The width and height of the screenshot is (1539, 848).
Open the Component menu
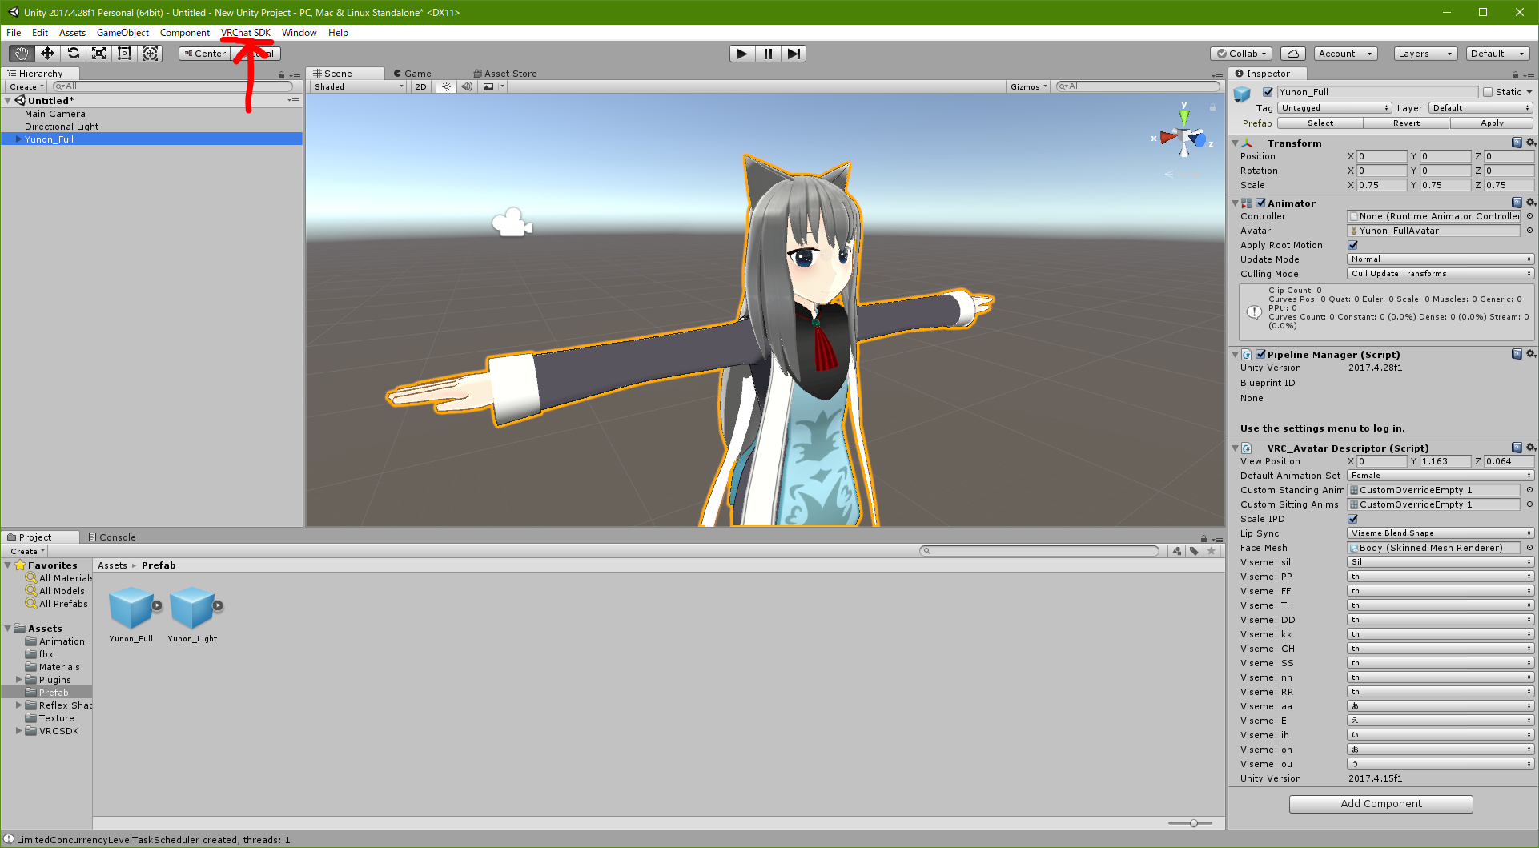(x=185, y=33)
